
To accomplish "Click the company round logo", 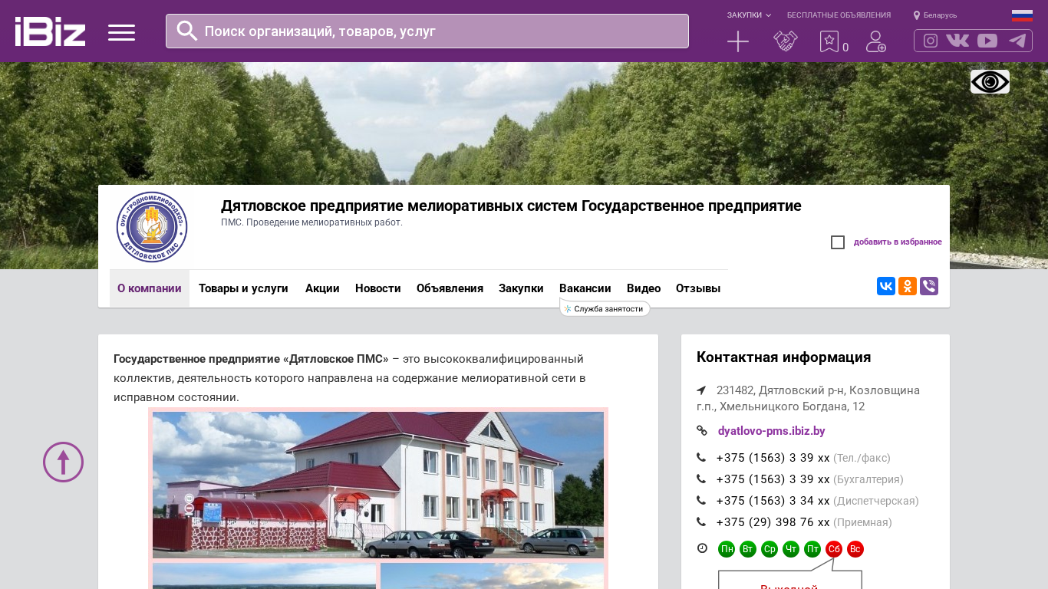I will pyautogui.click(x=152, y=227).
